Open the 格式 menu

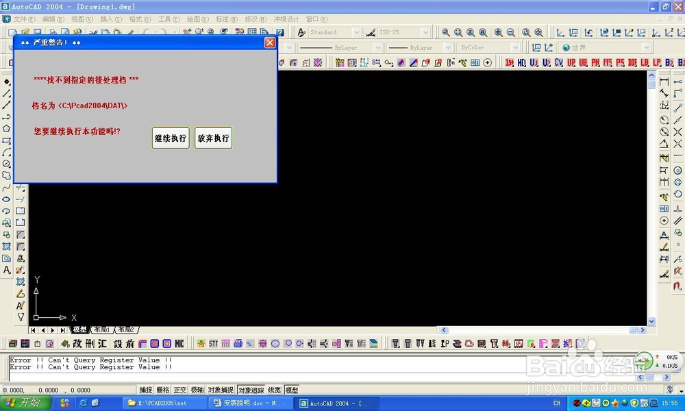(x=140, y=19)
